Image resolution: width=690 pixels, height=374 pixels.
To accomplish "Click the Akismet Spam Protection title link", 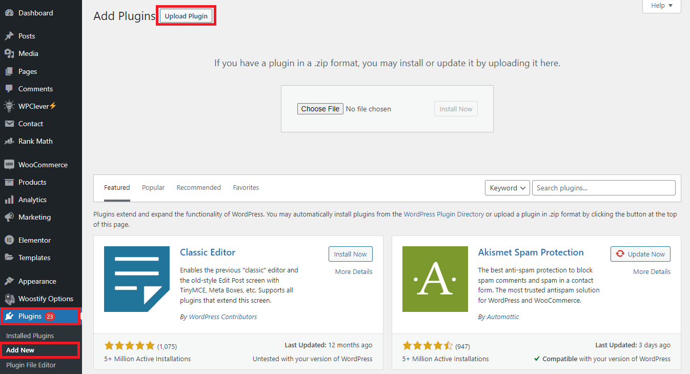I will pos(531,252).
